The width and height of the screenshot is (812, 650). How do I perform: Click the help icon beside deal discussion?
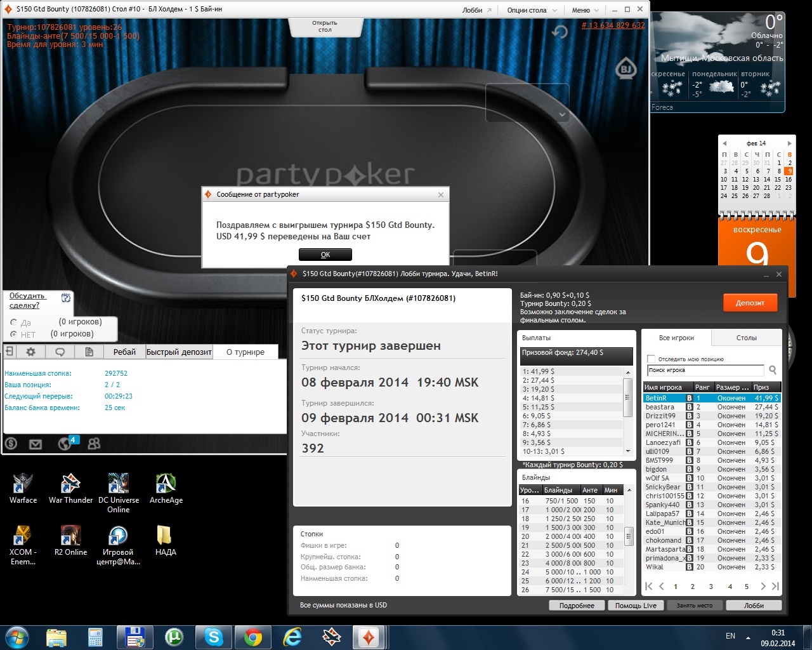click(65, 298)
